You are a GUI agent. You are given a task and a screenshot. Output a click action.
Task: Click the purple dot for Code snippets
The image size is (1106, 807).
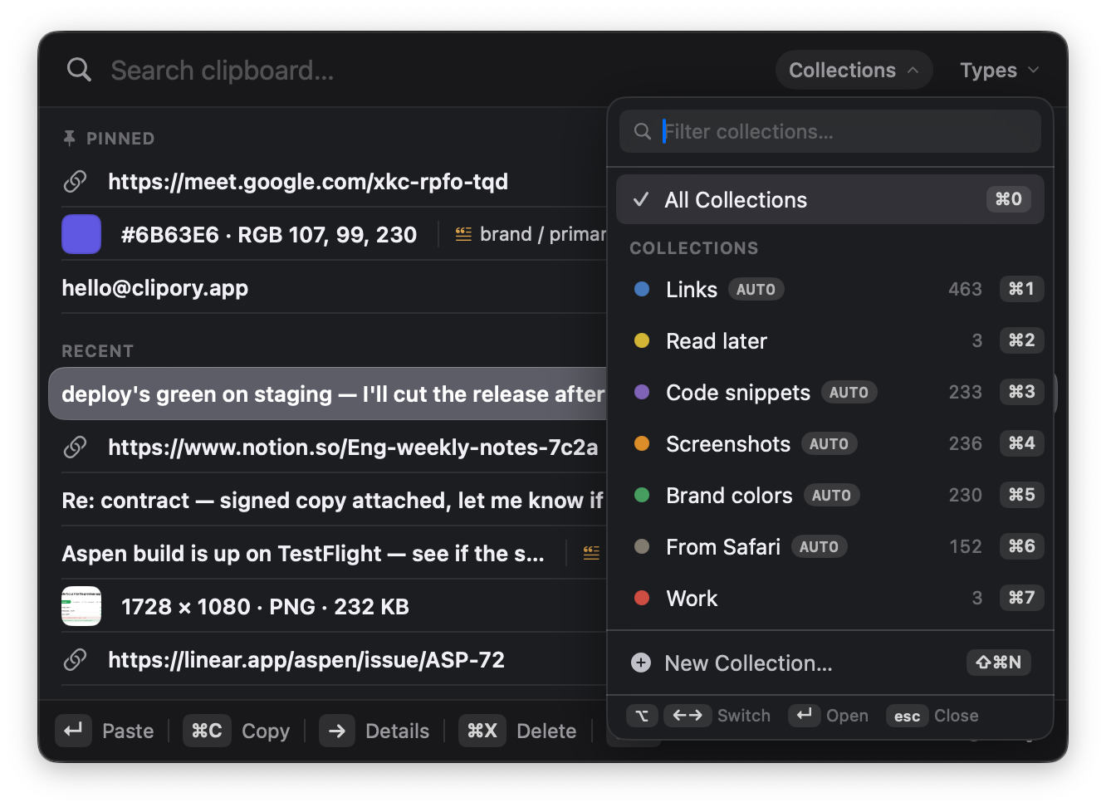click(642, 392)
